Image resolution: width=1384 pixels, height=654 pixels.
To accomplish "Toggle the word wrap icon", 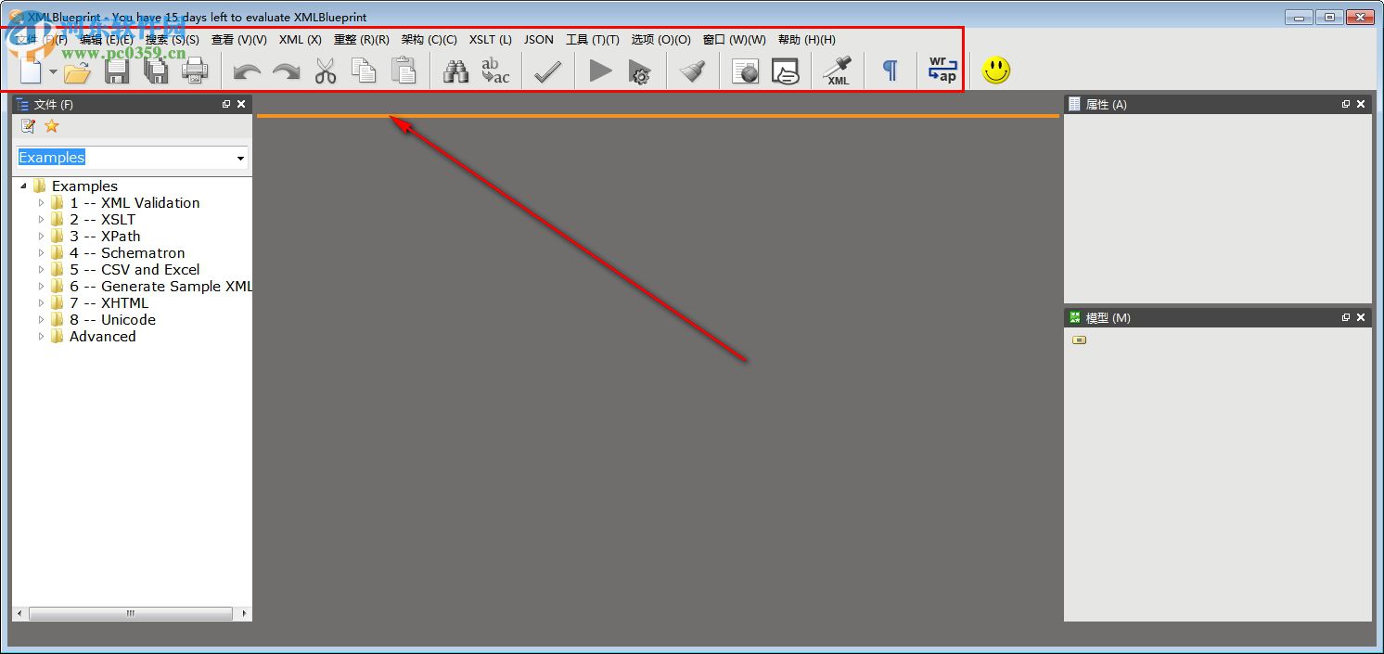I will click(942, 71).
